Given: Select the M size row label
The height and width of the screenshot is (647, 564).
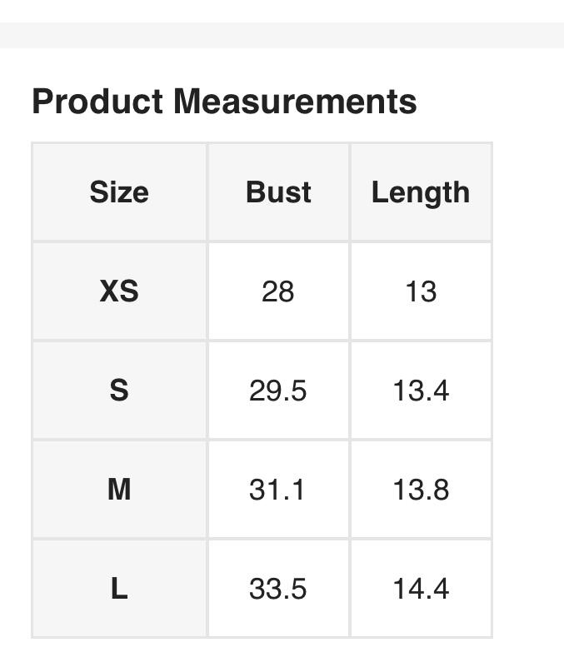Looking at the screenshot, I should coord(119,489).
